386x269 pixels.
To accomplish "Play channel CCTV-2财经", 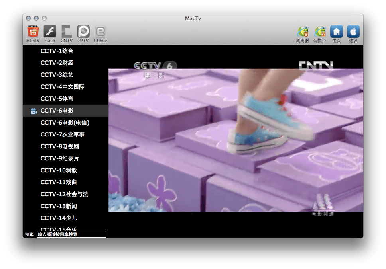I will pos(65,63).
